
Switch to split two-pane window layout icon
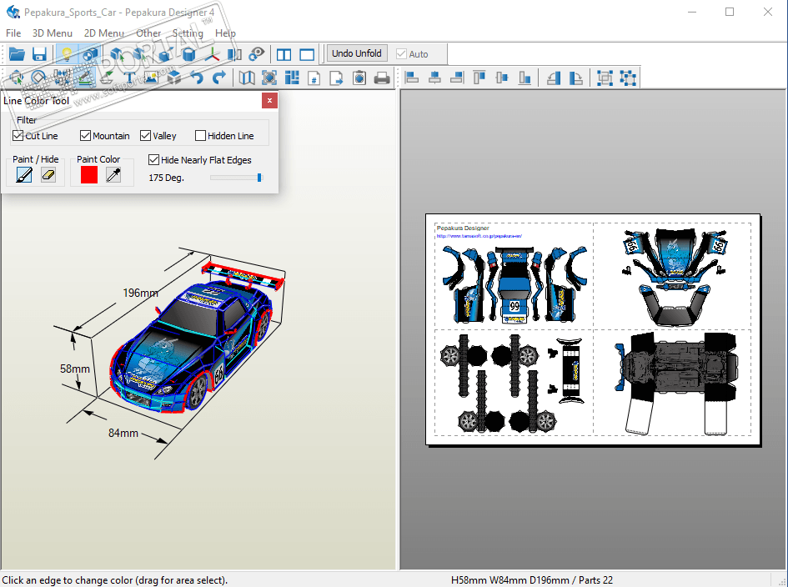(x=284, y=54)
